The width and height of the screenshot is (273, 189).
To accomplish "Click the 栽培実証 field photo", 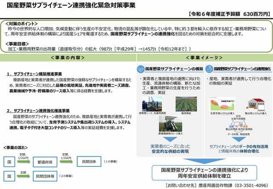I will (x=186, y=103).
